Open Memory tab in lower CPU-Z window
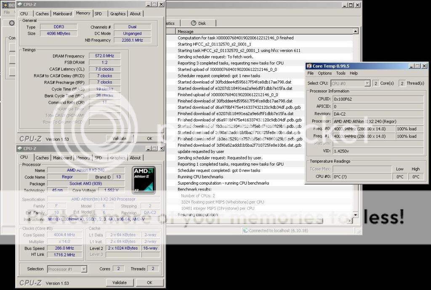The height and width of the screenshot is (290, 431). 83,158
